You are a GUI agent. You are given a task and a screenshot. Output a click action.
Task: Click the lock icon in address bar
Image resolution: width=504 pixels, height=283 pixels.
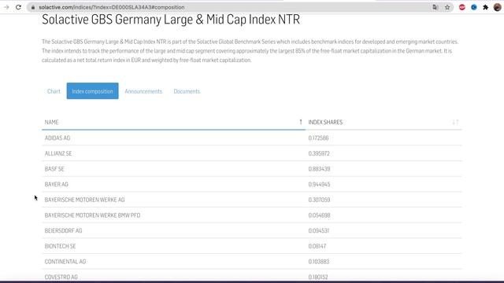point(33,7)
